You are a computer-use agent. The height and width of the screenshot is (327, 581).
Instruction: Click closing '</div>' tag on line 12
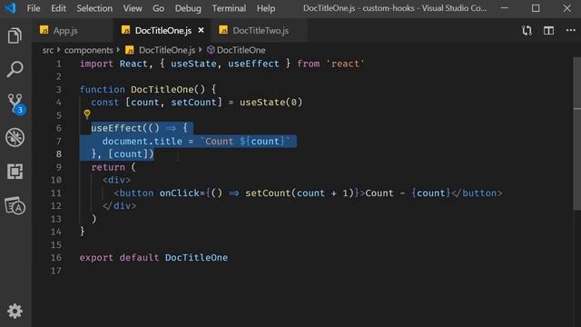(x=119, y=206)
